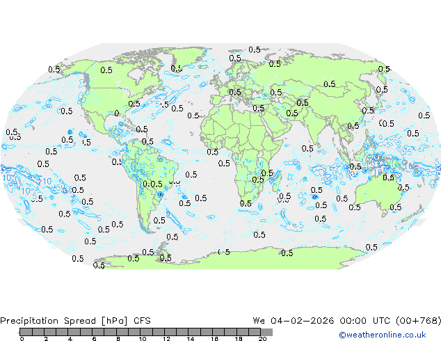Click the gray precipitation color scale bar
This screenshot has height=341, width=441.
145,332
